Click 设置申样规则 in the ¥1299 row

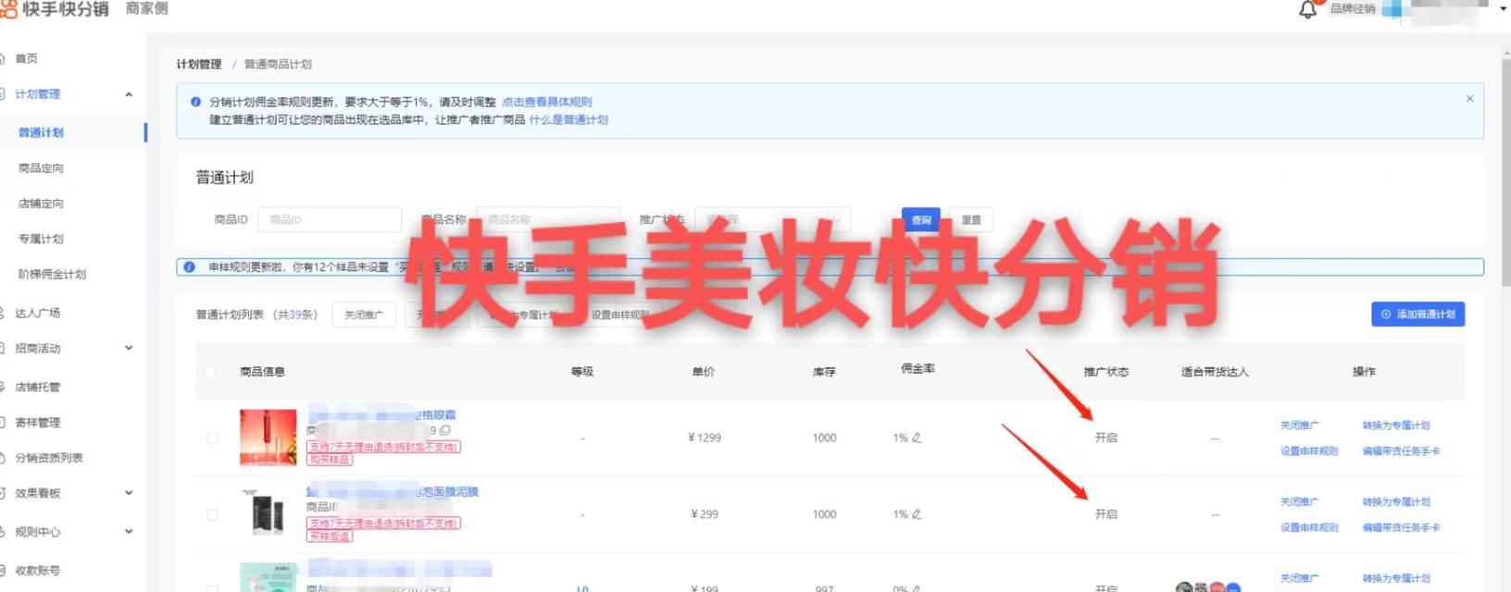(x=1309, y=451)
